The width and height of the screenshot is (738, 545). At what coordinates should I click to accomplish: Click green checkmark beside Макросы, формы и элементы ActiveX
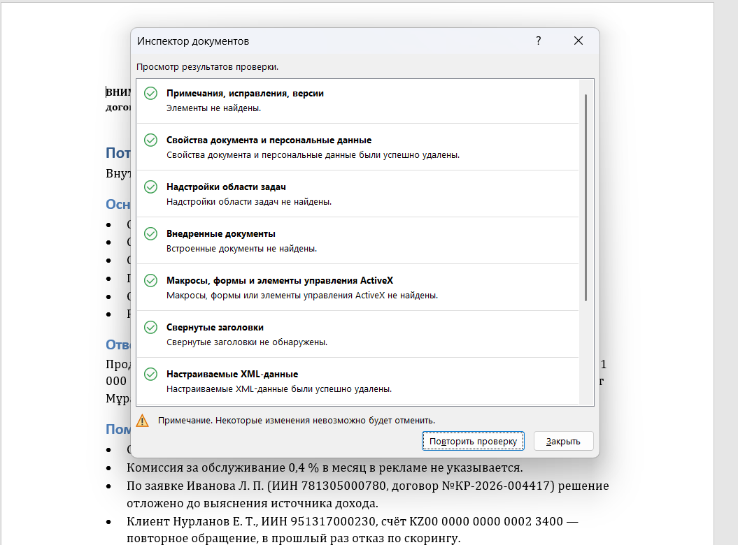click(150, 280)
